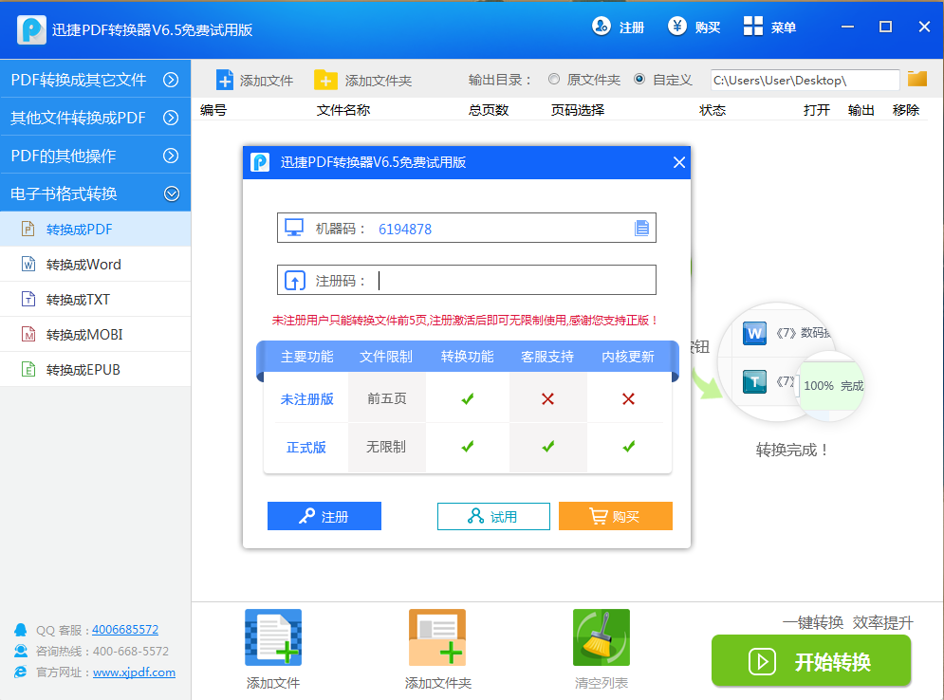Select the 自定义 output radio button
The image size is (944, 700).
point(640,79)
